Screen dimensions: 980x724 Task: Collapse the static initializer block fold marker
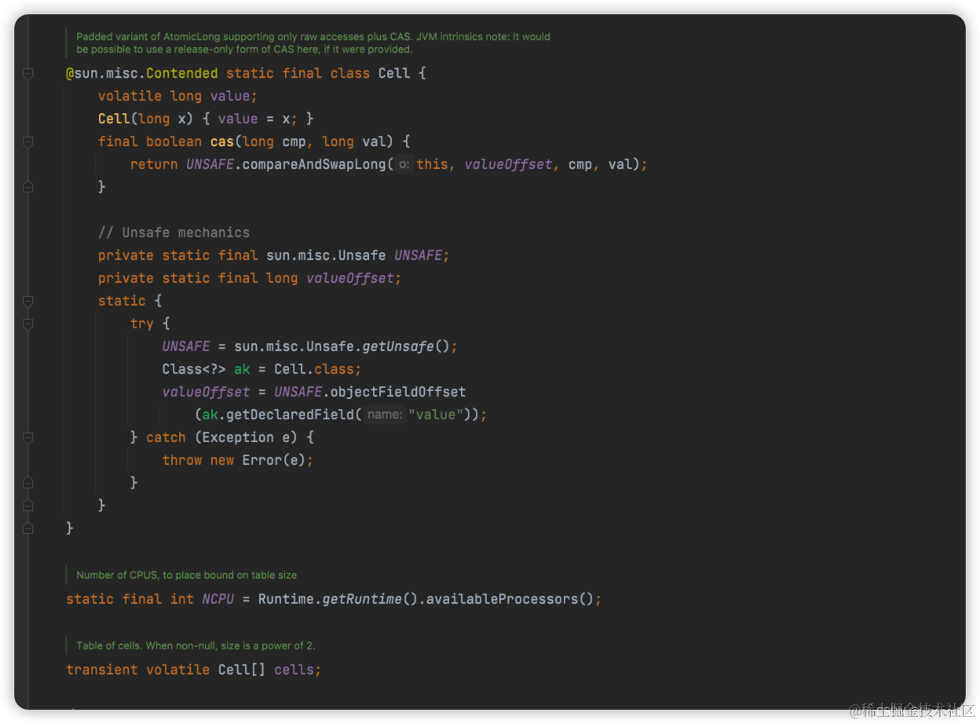(x=27, y=302)
